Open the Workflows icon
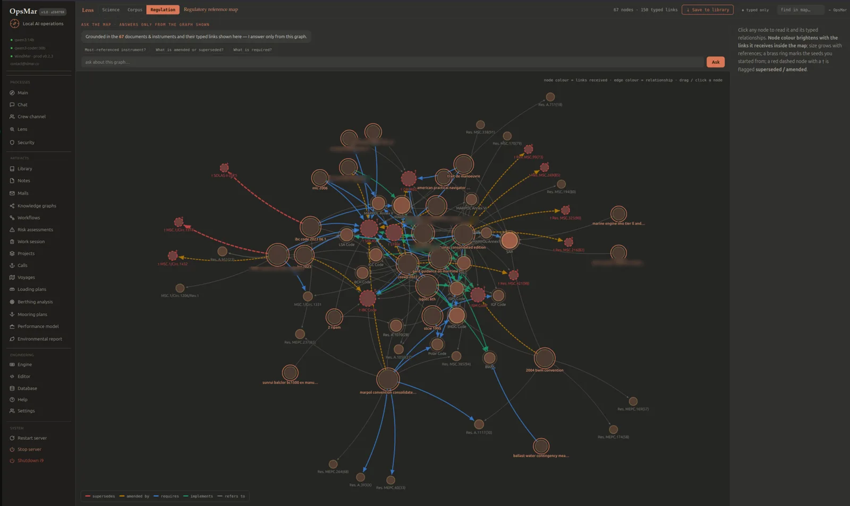The height and width of the screenshot is (506, 850). [x=12, y=218]
